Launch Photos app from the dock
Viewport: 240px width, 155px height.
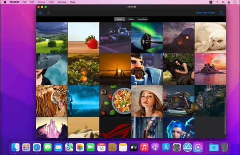point(80,147)
